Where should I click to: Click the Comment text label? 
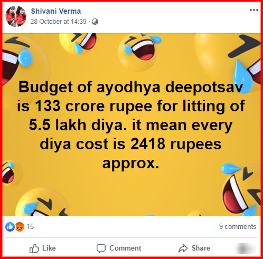(125, 248)
